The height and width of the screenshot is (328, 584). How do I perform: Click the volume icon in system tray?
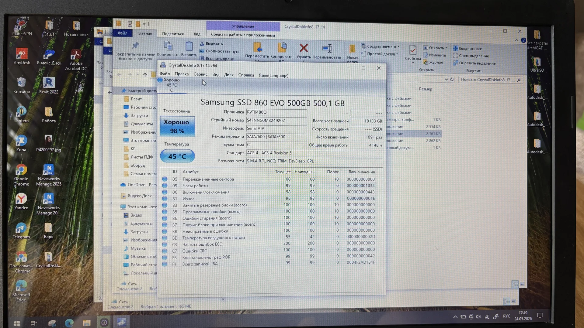[x=478, y=316]
